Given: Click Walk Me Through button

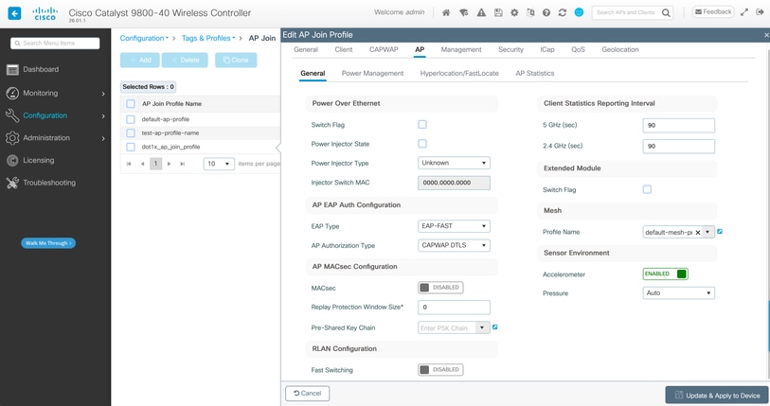Looking at the screenshot, I should click(48, 243).
